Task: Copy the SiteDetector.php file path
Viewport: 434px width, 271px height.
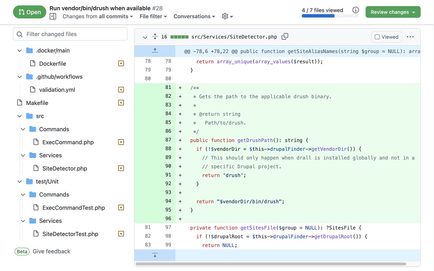Action: point(285,37)
